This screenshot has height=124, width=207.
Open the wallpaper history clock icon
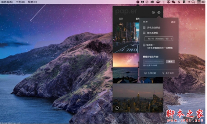pos(153,12)
